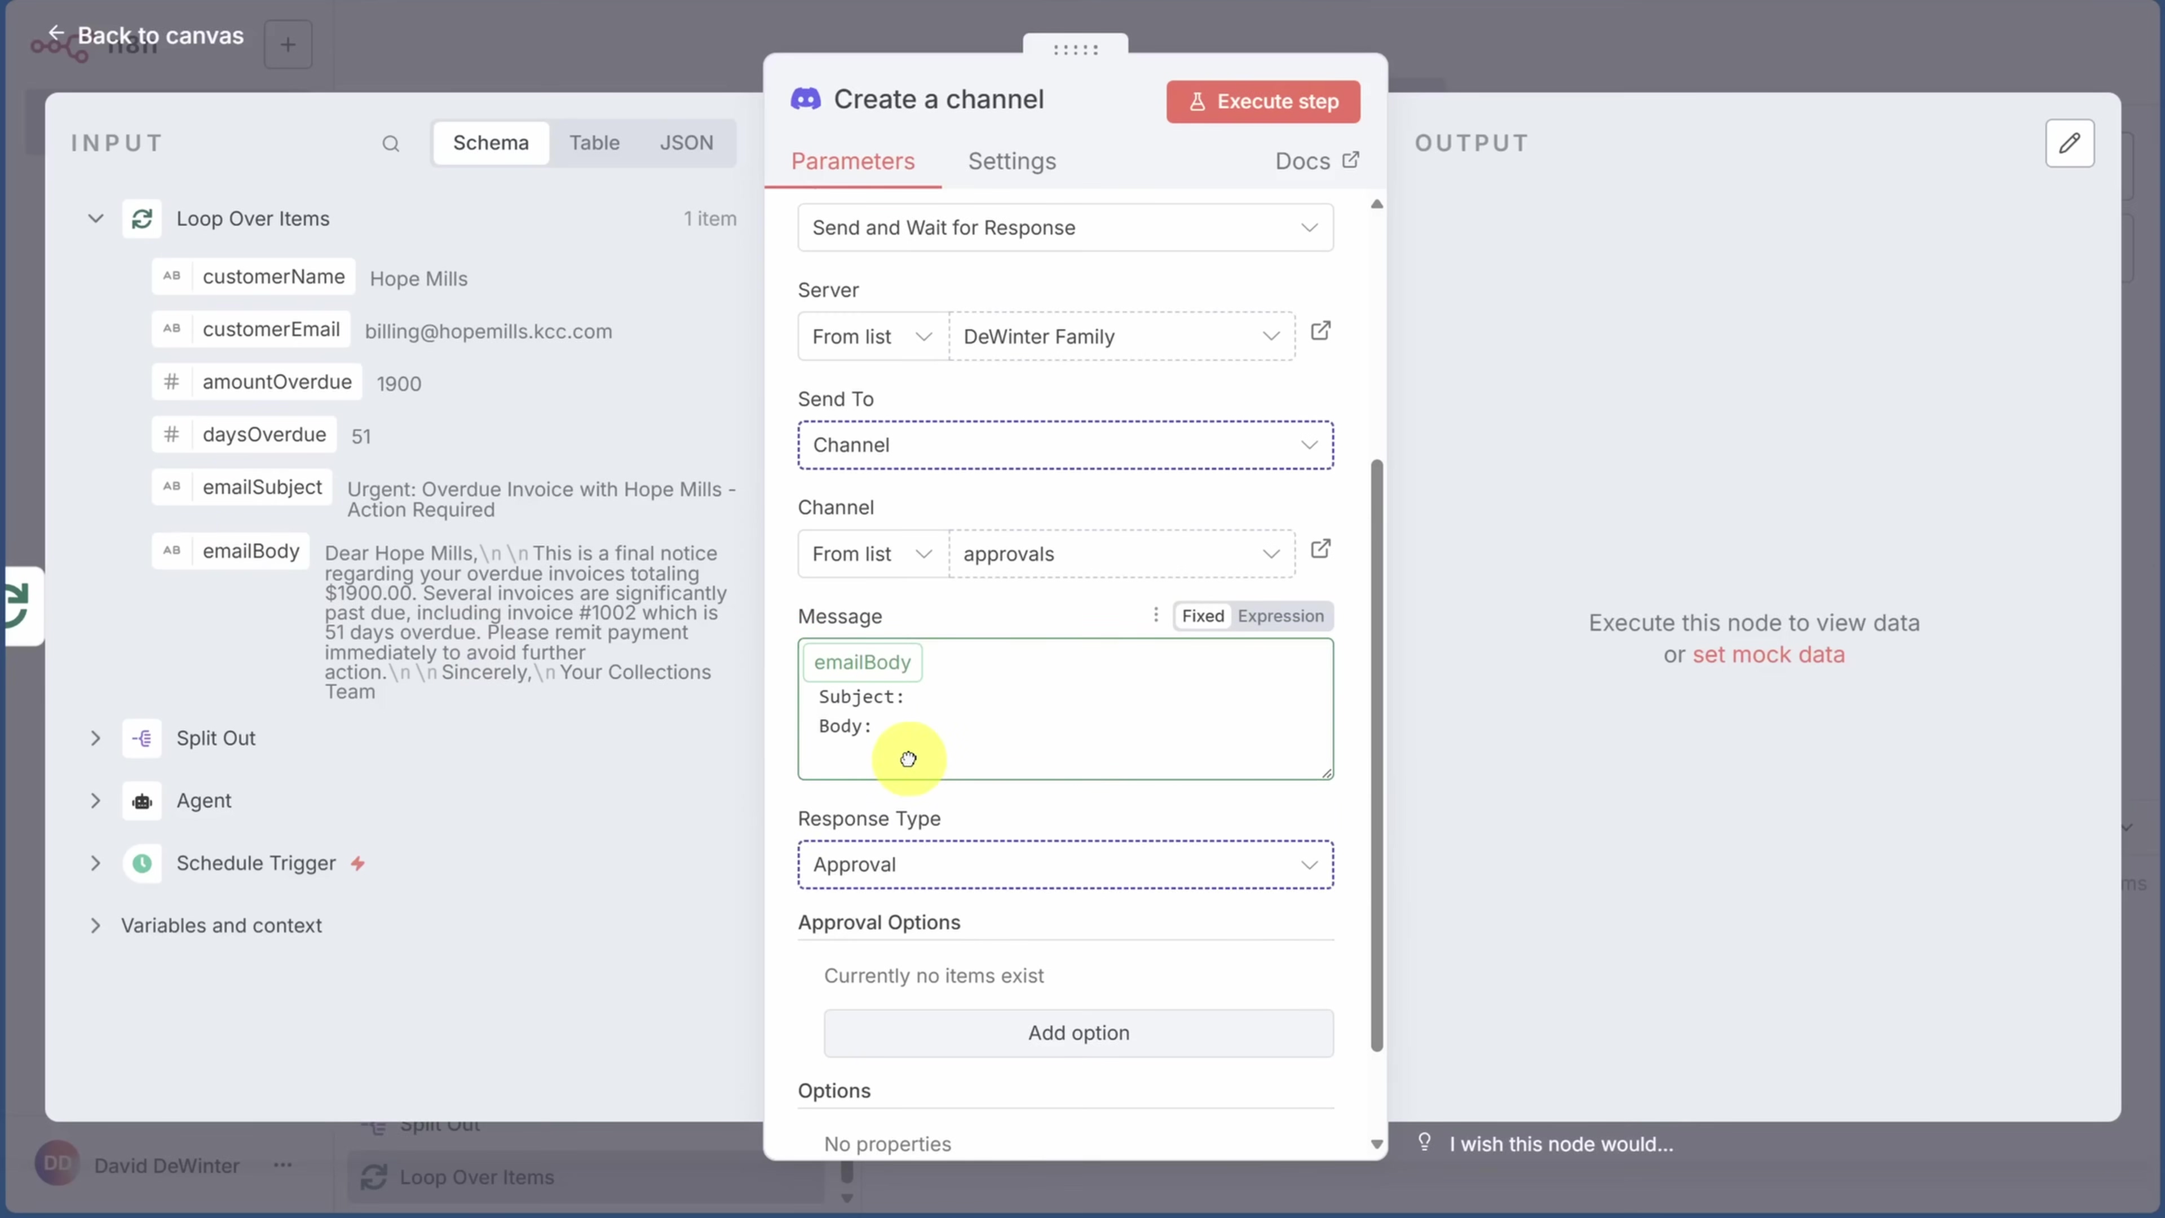
Task: Click the plus button next to the n8n logo
Action: 288,45
